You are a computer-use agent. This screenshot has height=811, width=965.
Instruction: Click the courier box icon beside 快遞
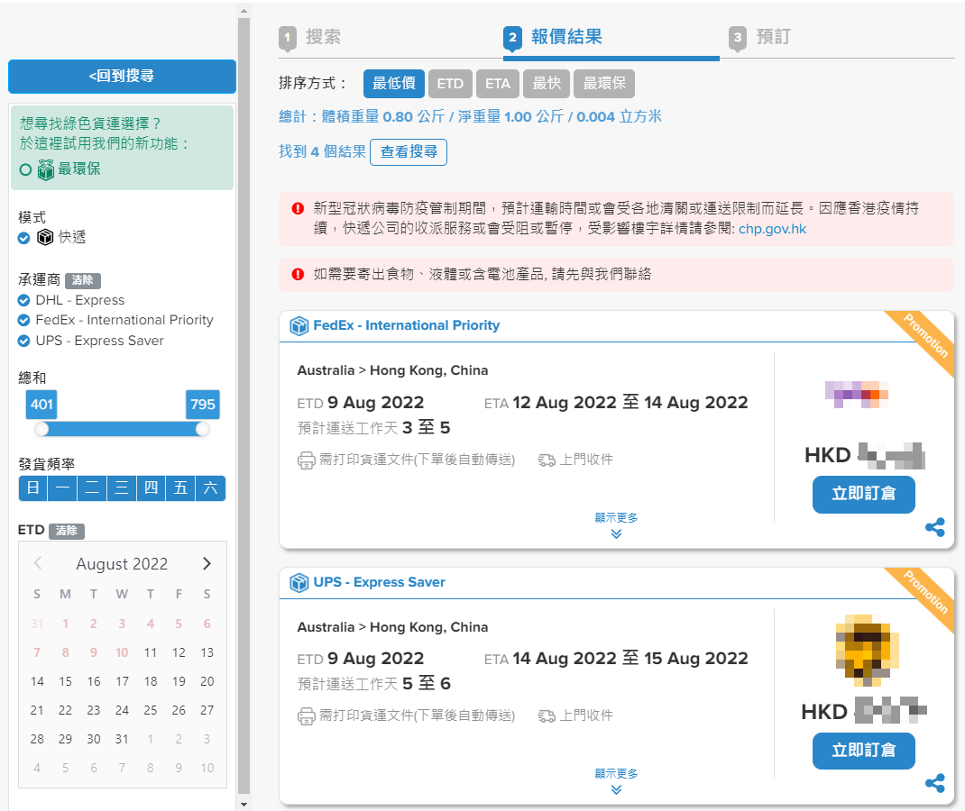(45, 237)
